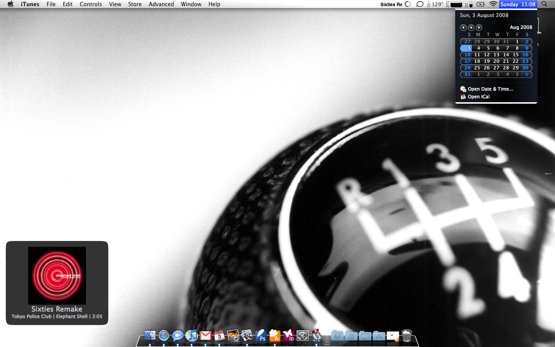Viewport: 555px width, 347px height.
Task: Open System Preferences gear in Dock
Action: point(303,335)
